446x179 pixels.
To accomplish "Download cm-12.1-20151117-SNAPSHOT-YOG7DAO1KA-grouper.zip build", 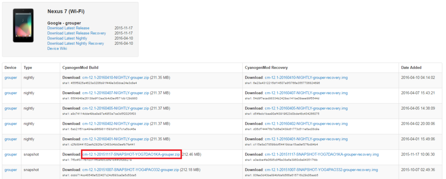I will click(x=131, y=155).
